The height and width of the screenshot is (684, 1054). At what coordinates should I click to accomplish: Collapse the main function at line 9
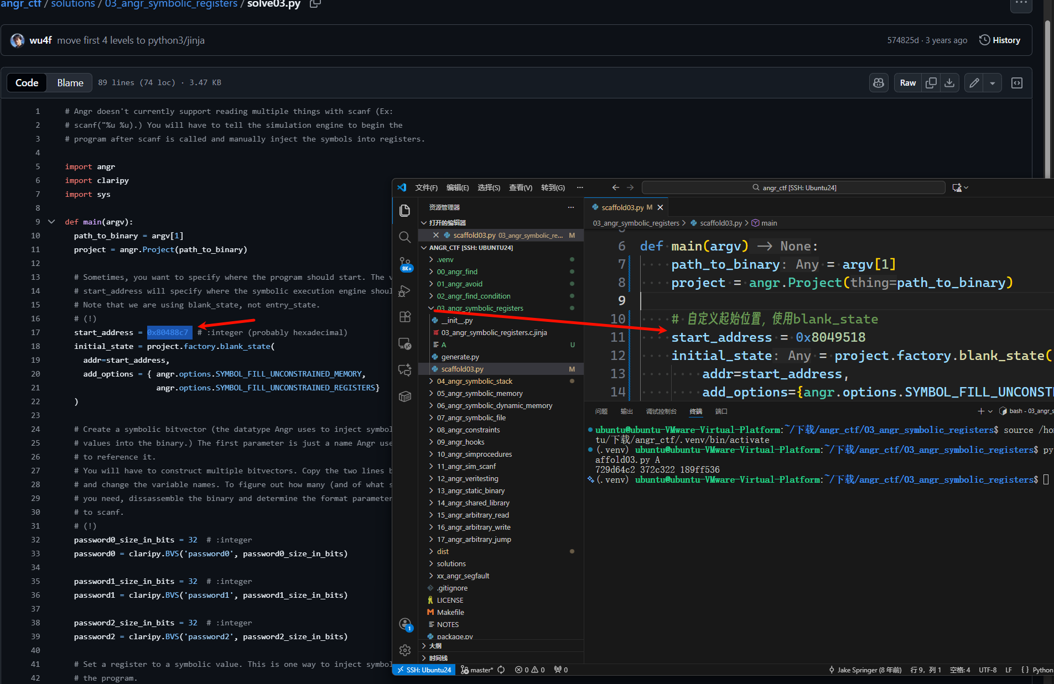[51, 222]
